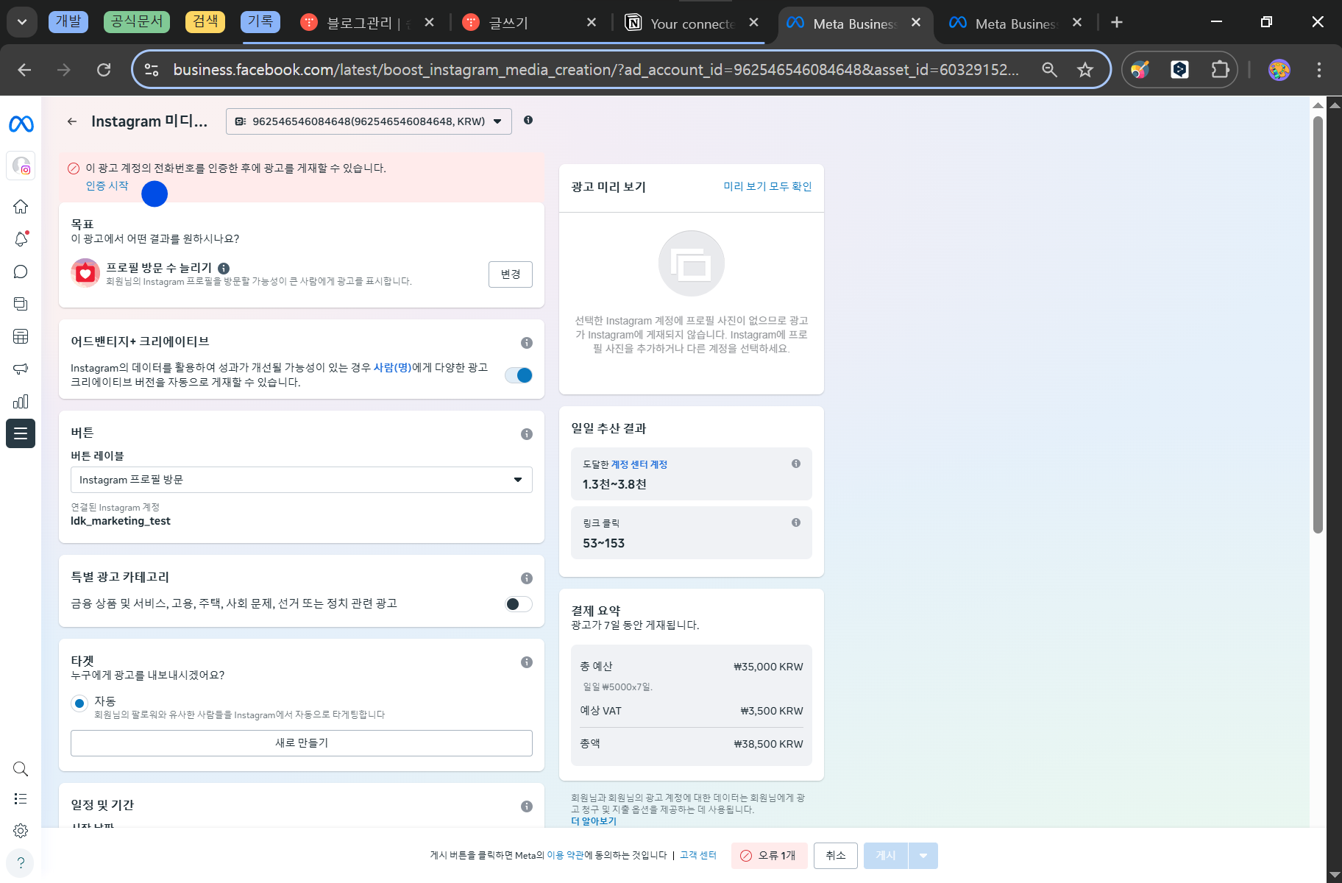Image resolution: width=1342 pixels, height=883 pixels.
Task: Open notifications bell in sidebar
Action: [21, 239]
